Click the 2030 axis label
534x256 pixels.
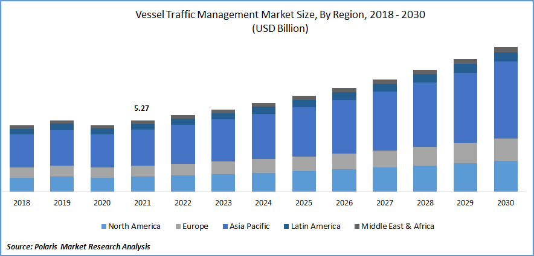506,203
